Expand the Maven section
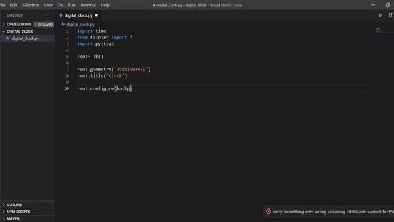 pyautogui.click(x=13, y=218)
